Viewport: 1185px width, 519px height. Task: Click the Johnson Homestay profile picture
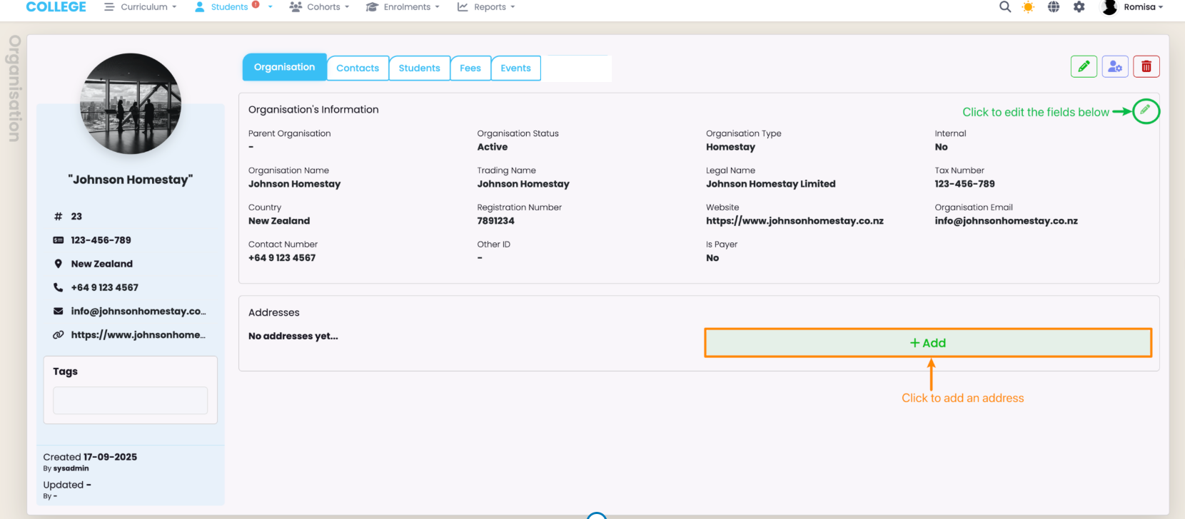131,104
